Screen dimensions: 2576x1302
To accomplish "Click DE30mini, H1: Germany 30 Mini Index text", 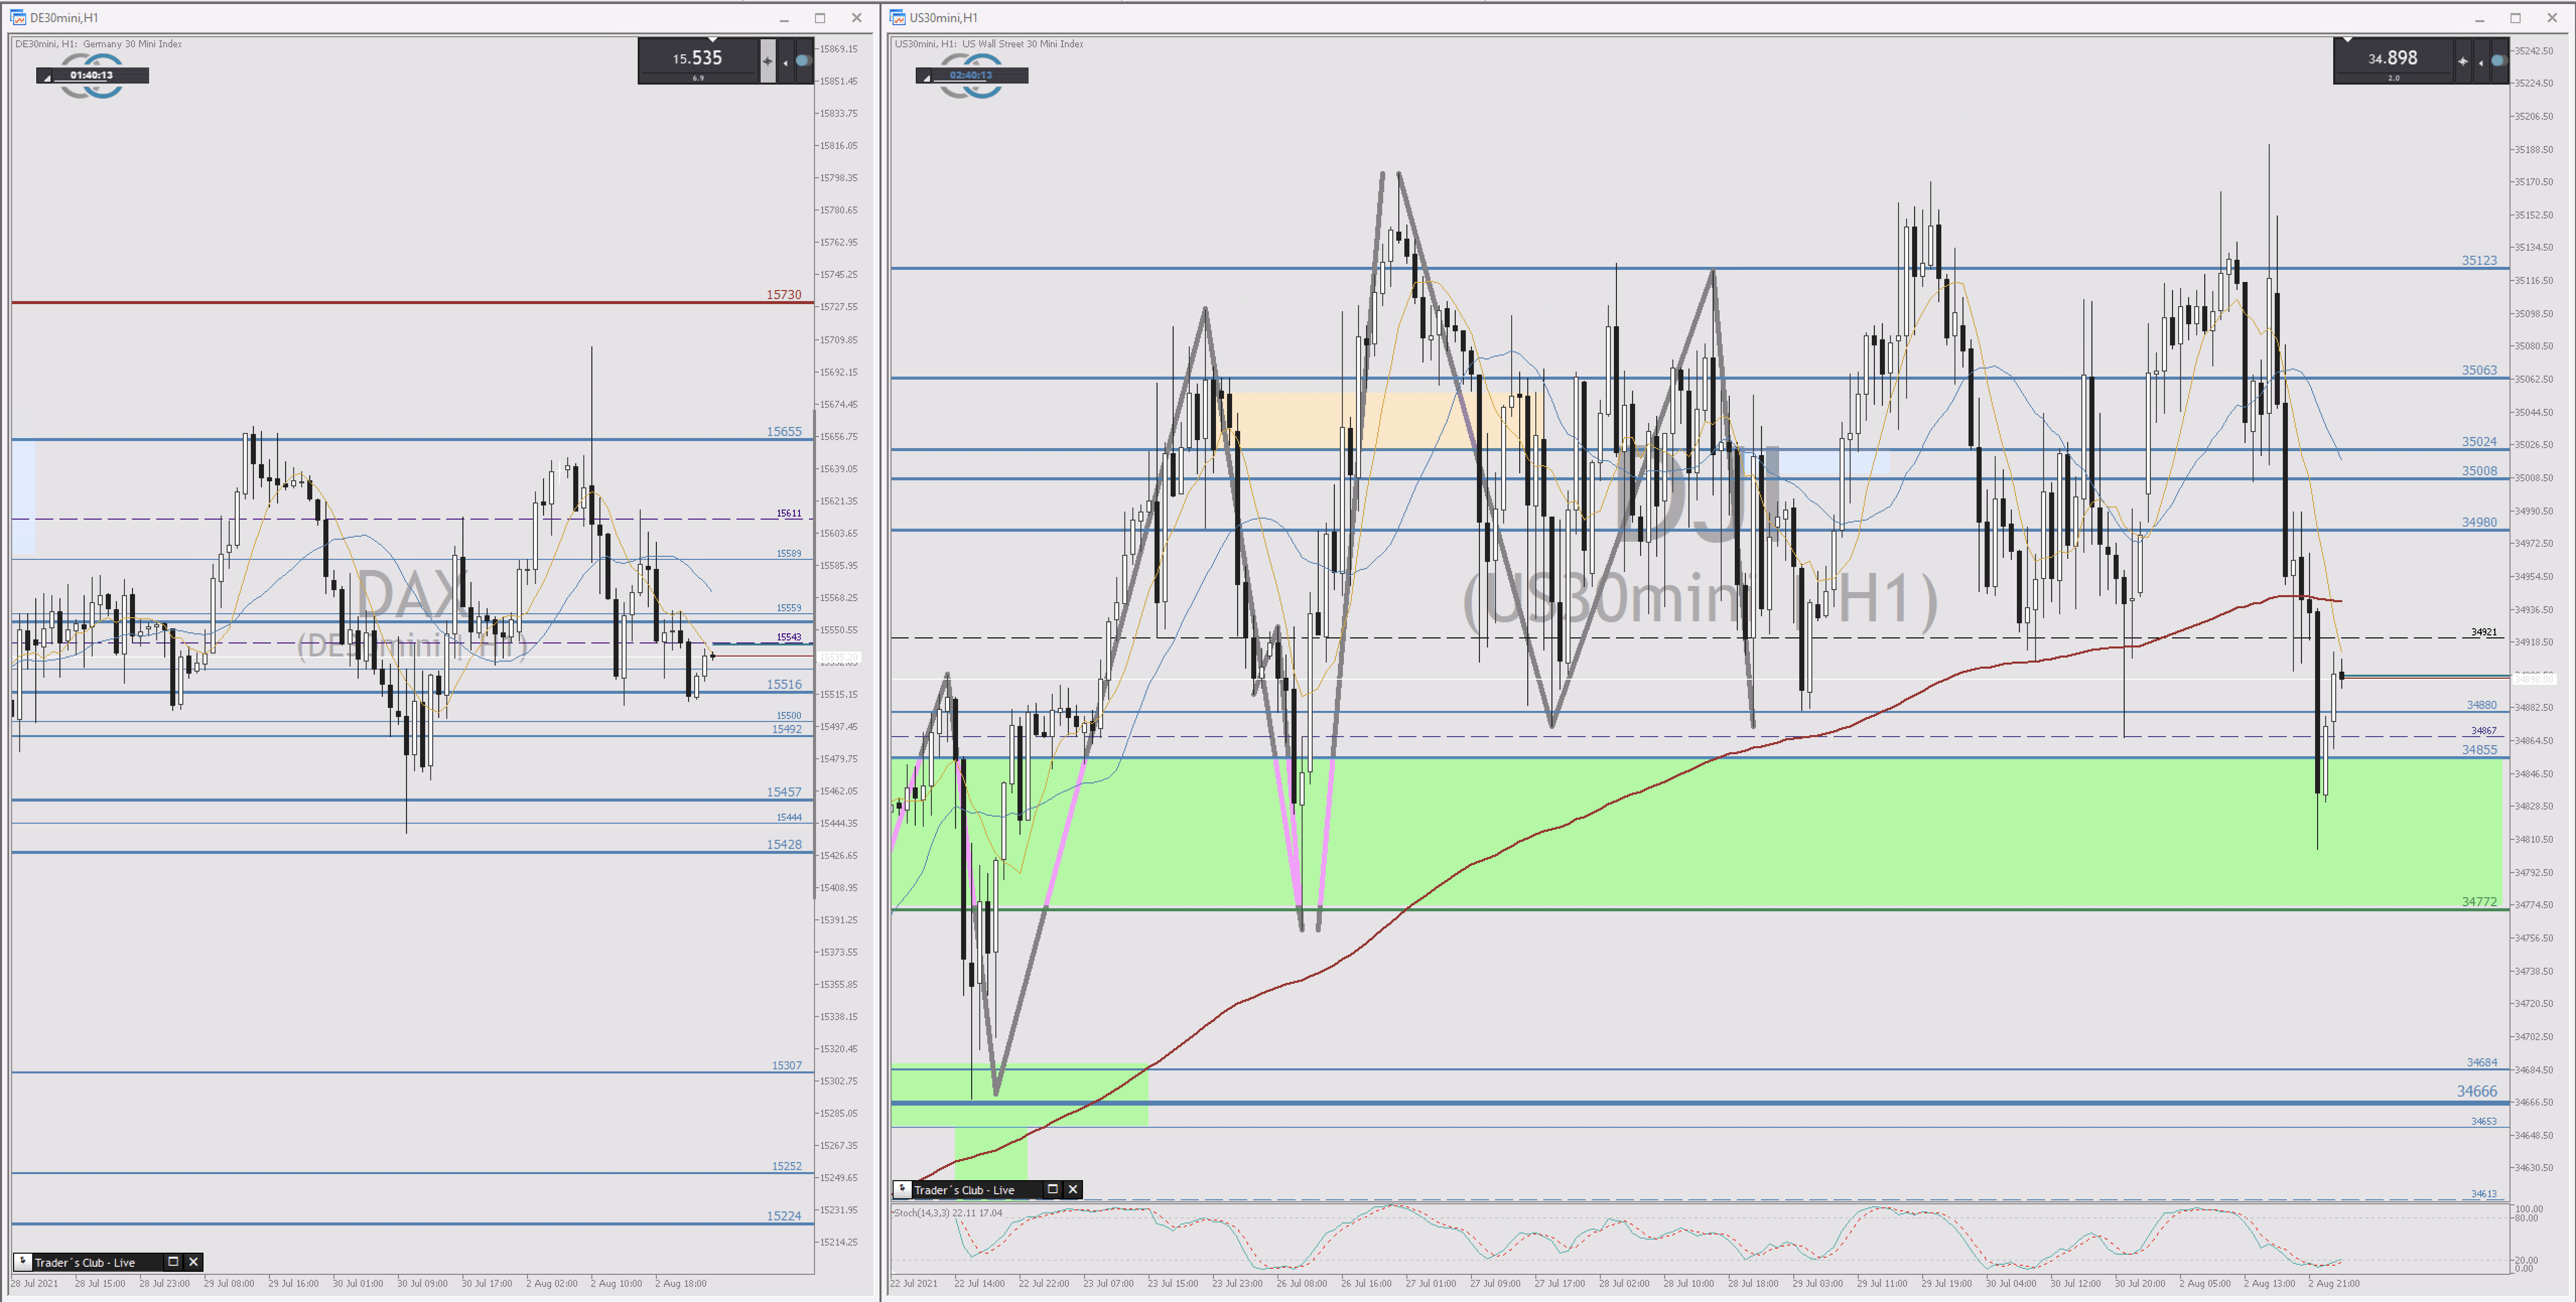I will [98, 44].
